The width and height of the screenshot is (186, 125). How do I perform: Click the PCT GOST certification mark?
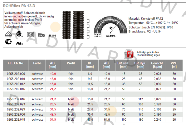point(8,42)
